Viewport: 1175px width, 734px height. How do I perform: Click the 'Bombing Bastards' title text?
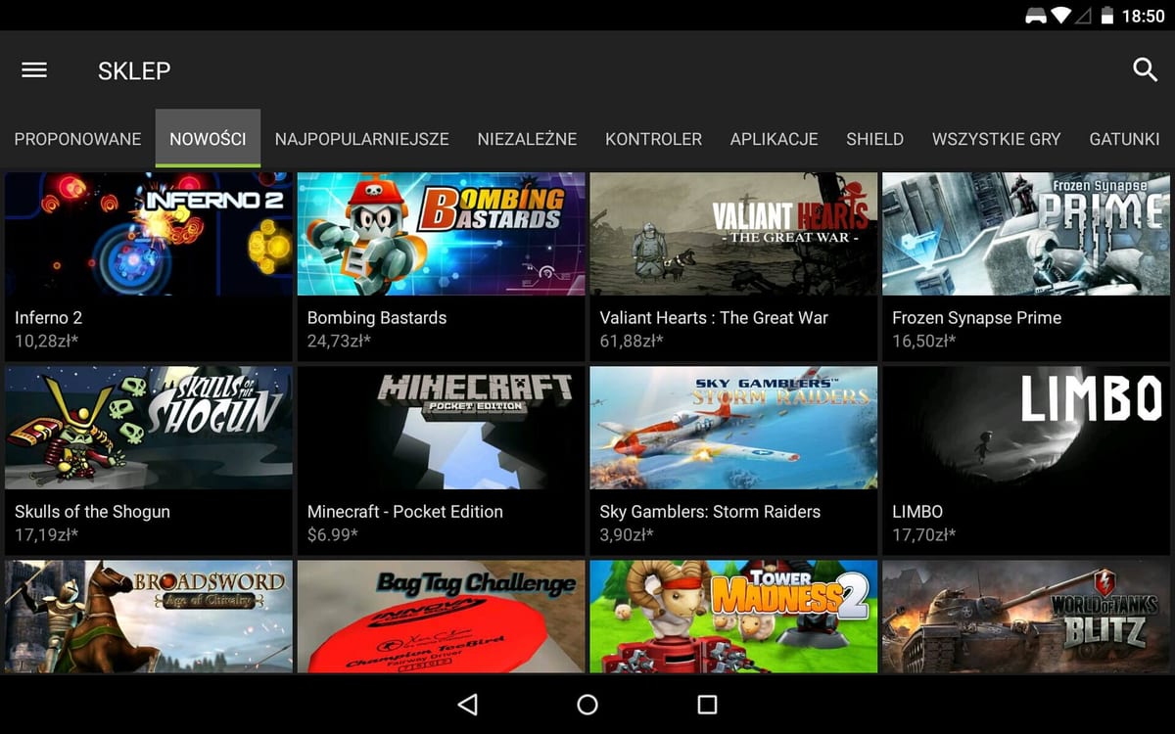pyautogui.click(x=377, y=318)
